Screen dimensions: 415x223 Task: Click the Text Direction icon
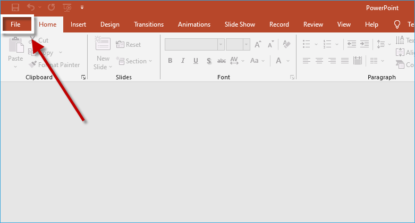pos(400,40)
